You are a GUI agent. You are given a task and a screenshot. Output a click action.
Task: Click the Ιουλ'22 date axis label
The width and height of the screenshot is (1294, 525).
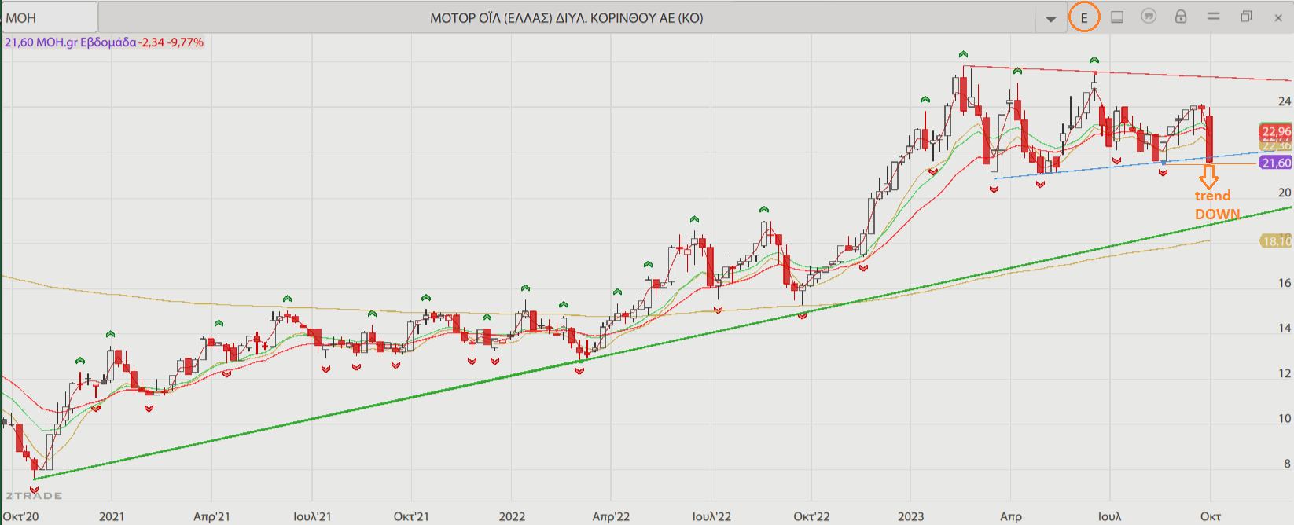(x=711, y=516)
